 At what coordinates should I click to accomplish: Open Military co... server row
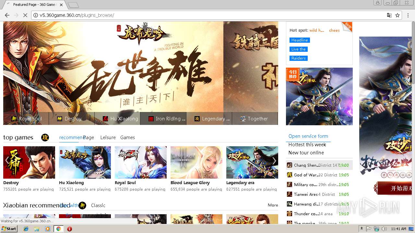[319, 184]
